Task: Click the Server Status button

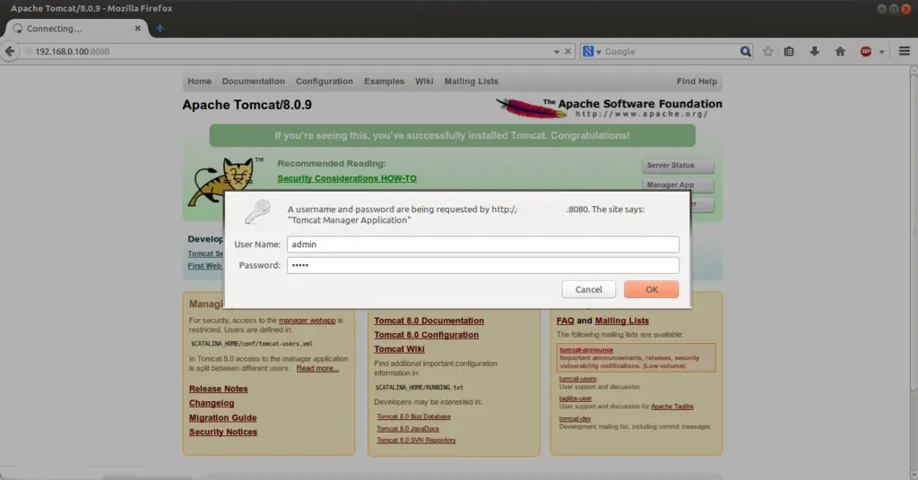Action: point(678,166)
